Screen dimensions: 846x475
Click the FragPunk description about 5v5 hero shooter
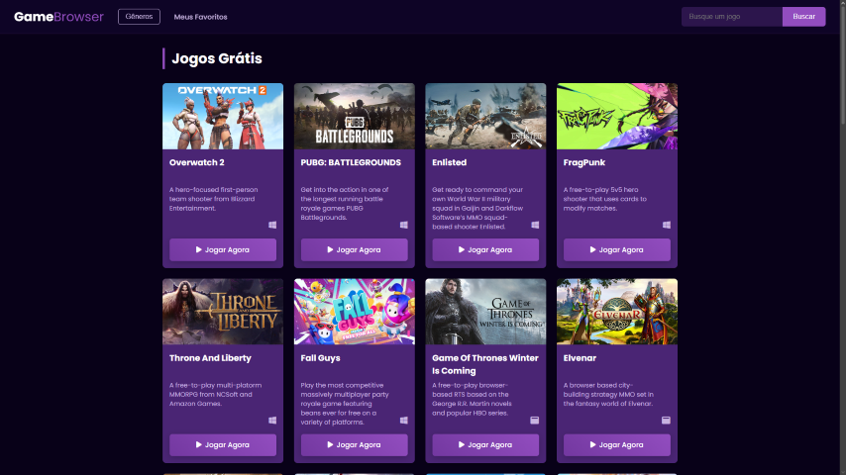click(x=605, y=199)
